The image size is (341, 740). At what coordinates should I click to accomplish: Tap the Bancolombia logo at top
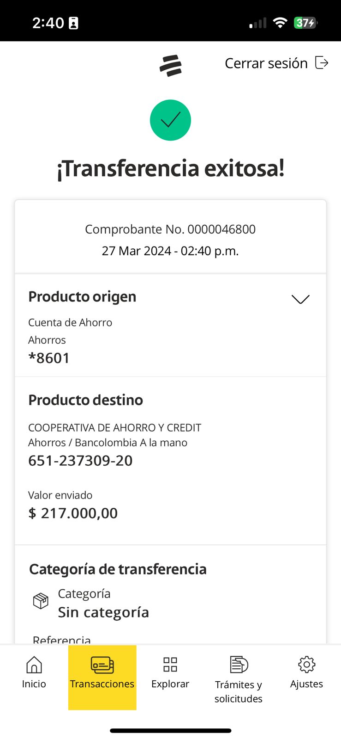click(x=171, y=65)
